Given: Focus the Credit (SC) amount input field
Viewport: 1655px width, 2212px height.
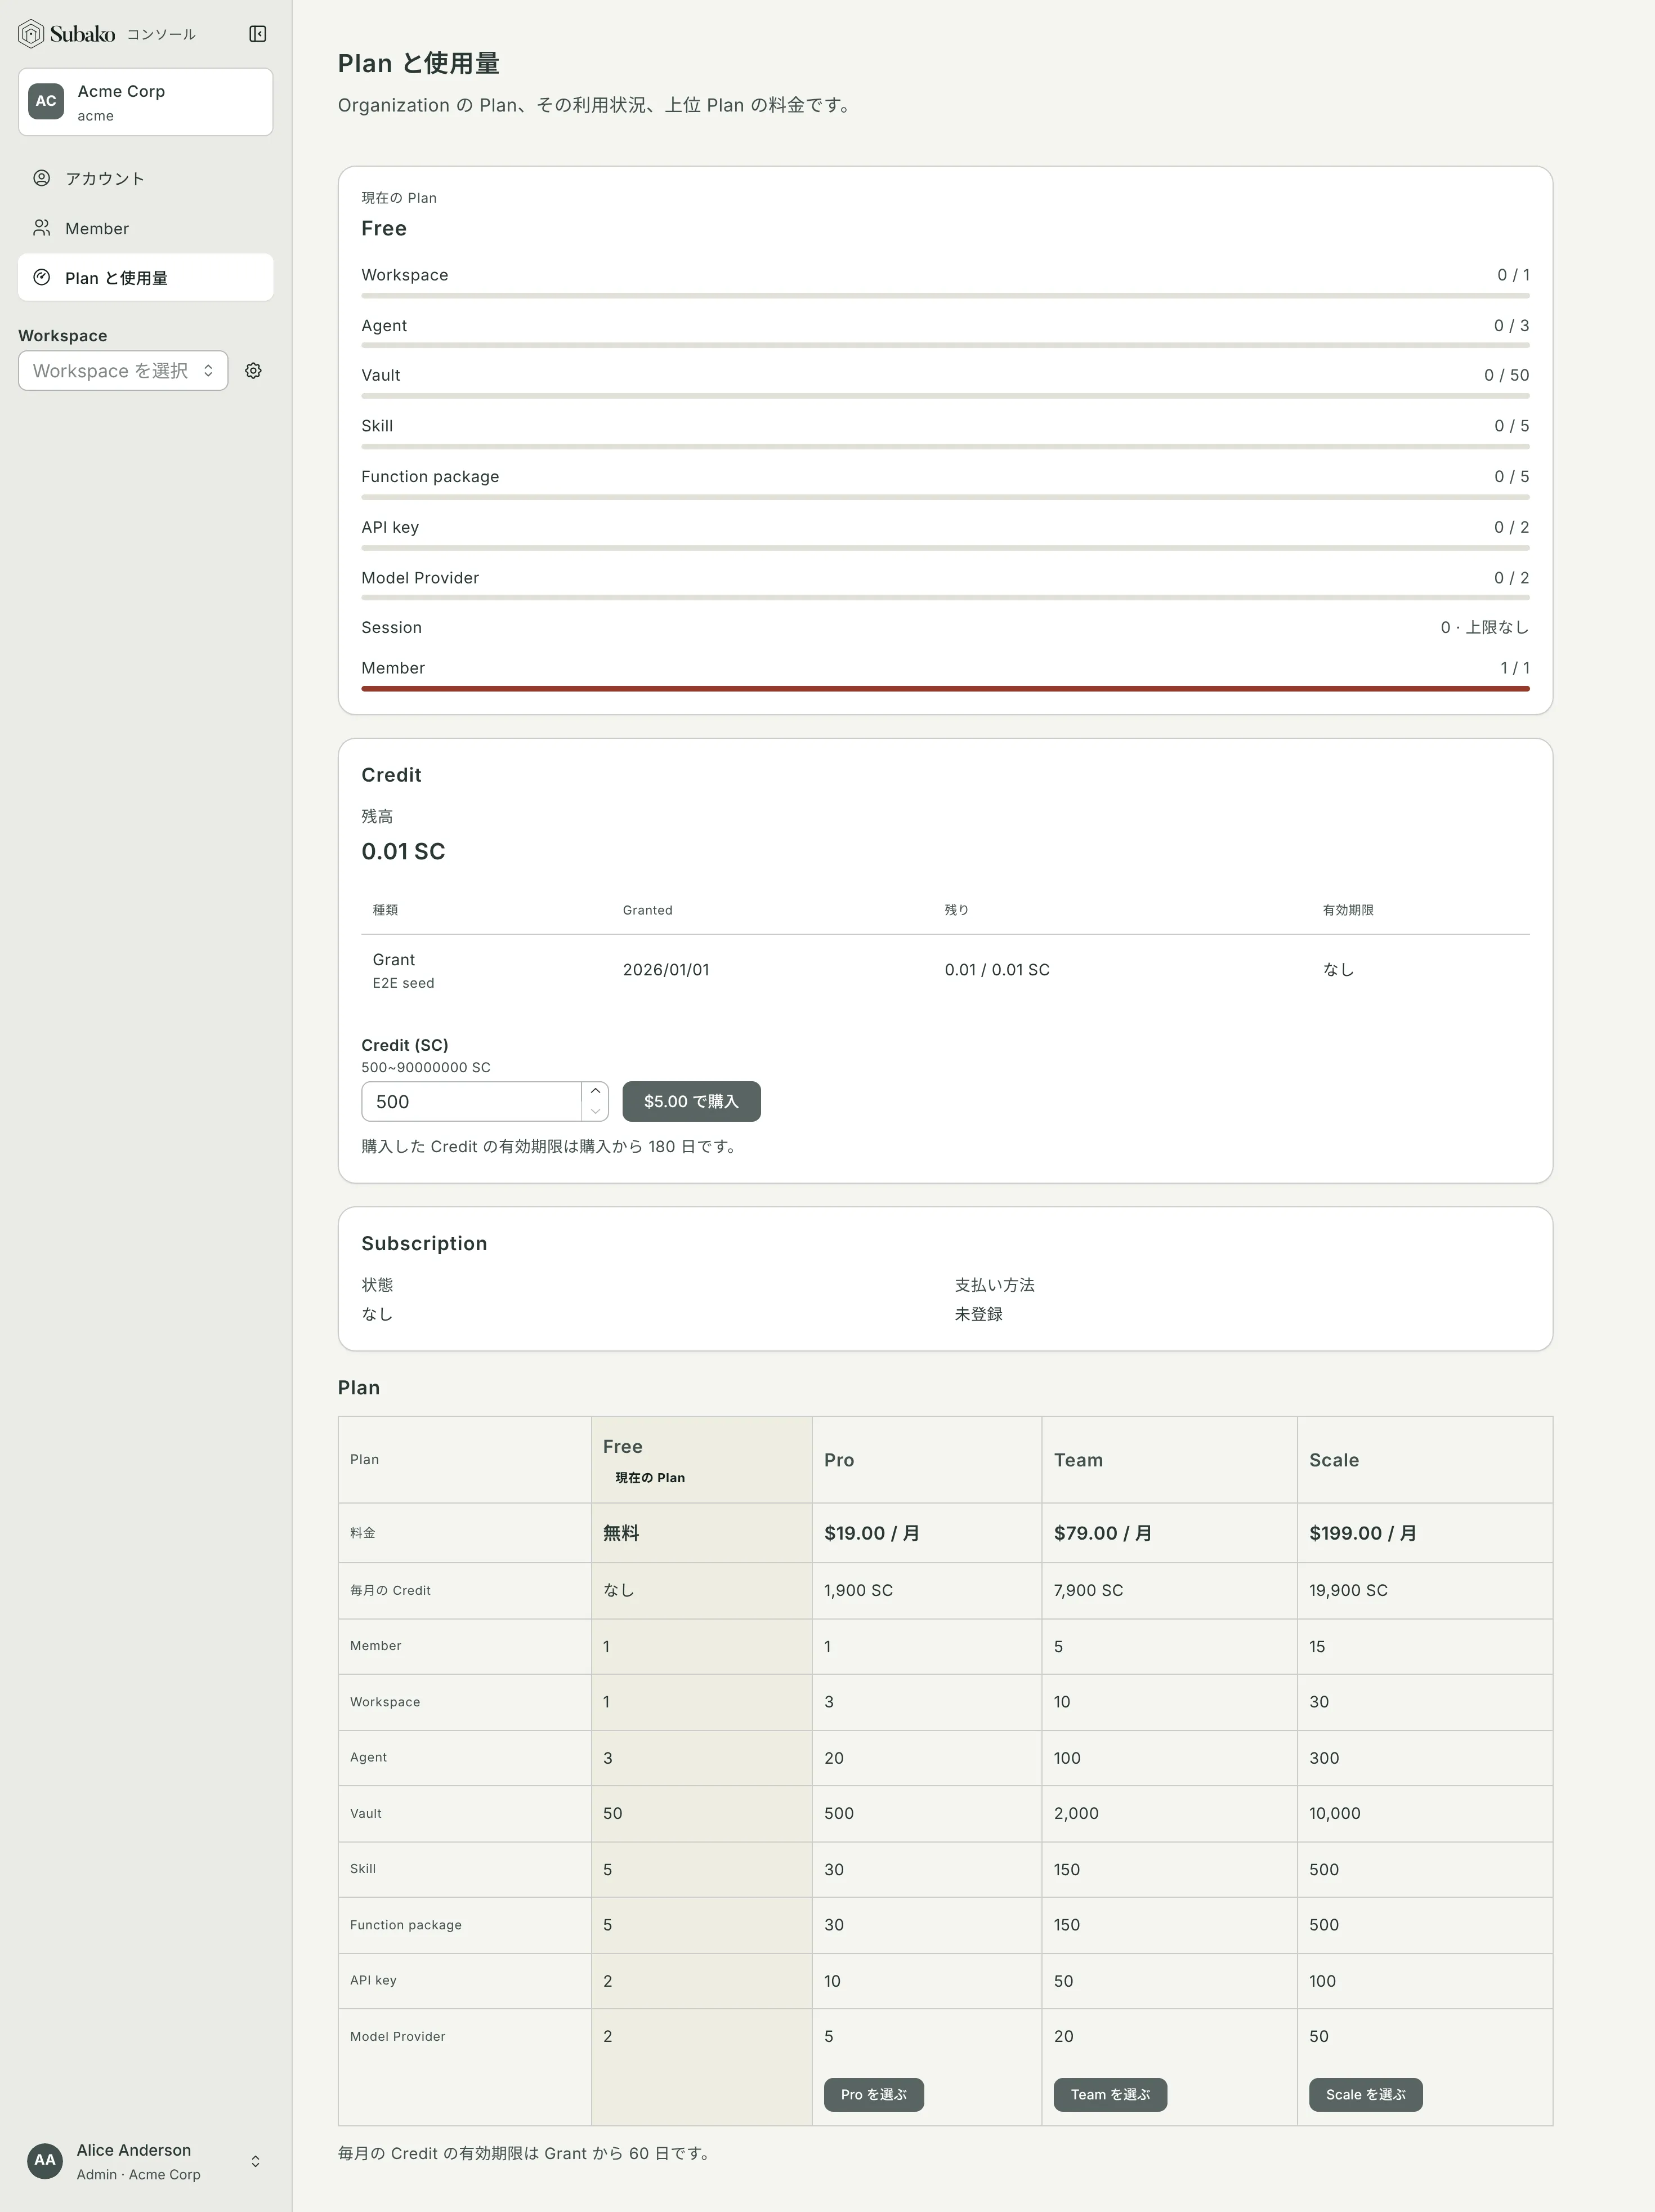Looking at the screenshot, I should click(x=472, y=1101).
